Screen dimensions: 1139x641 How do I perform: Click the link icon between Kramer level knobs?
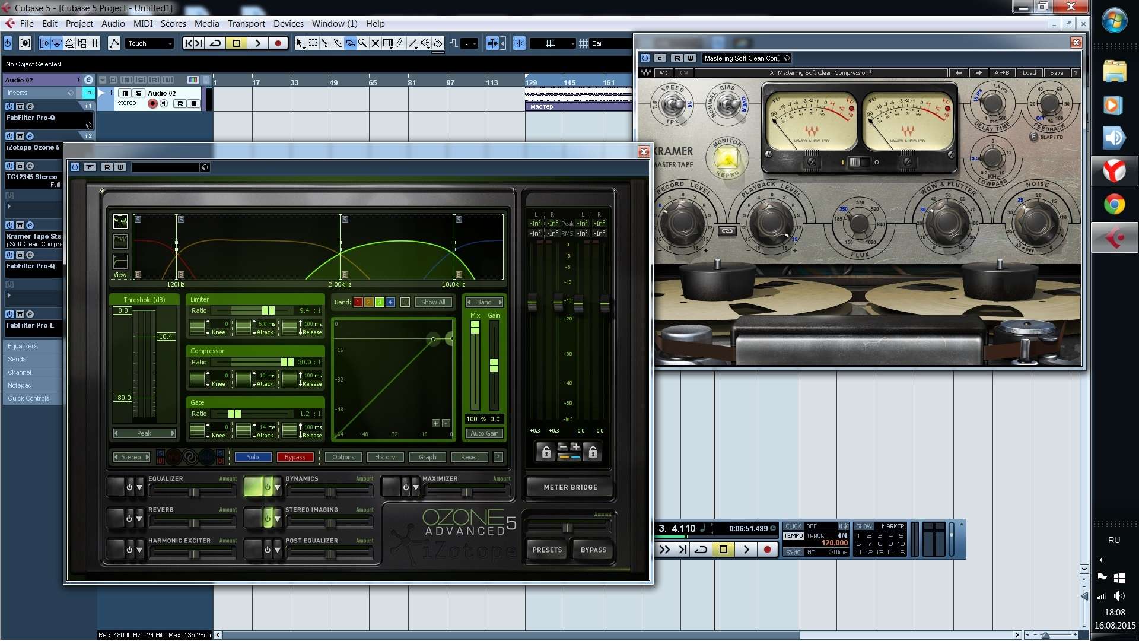[x=727, y=231]
